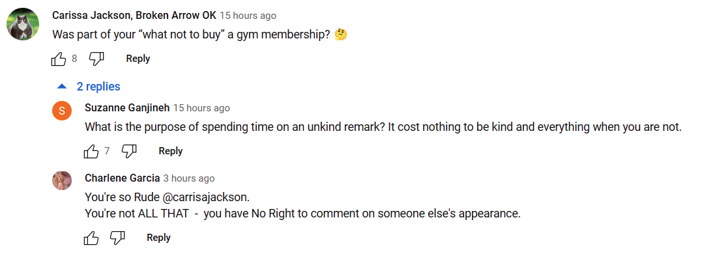The width and height of the screenshot is (717, 263).
Task: Open Carissa Jackson, Broken Arrow OK channel name
Action: pyautogui.click(x=134, y=15)
